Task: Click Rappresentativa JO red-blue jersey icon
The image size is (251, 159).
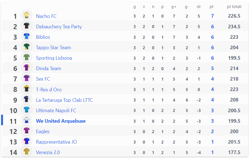Action: coord(26,141)
